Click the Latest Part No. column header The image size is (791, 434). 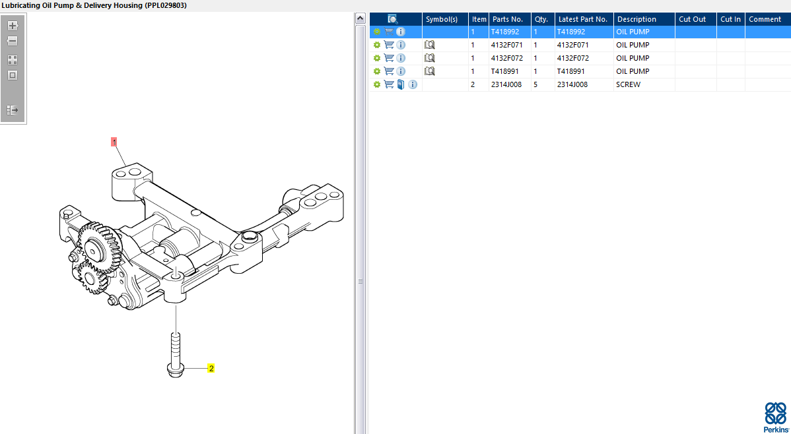pyautogui.click(x=583, y=19)
